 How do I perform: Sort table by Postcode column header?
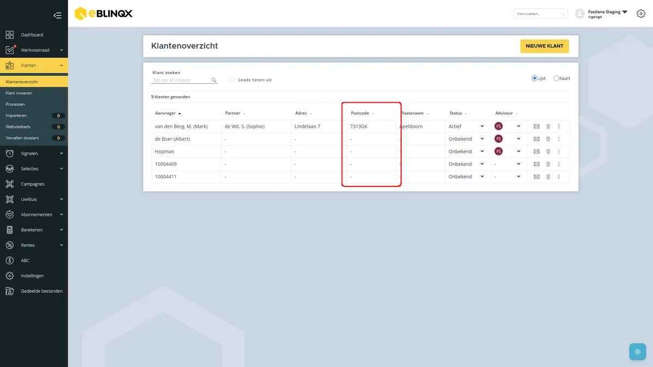[x=360, y=113]
